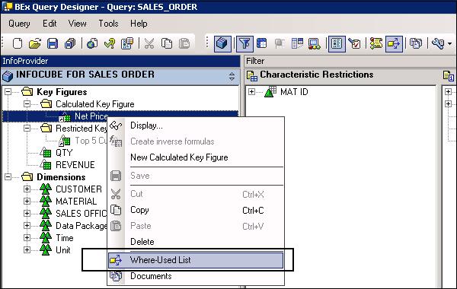
Task: Click the Characteristic Restrictions header icon
Action: tap(252, 75)
